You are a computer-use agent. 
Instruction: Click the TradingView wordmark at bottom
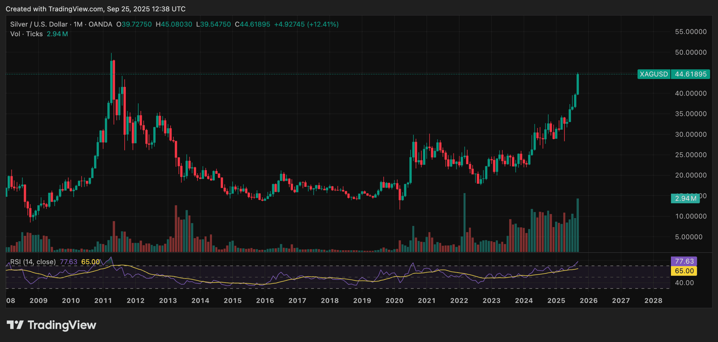click(x=62, y=325)
